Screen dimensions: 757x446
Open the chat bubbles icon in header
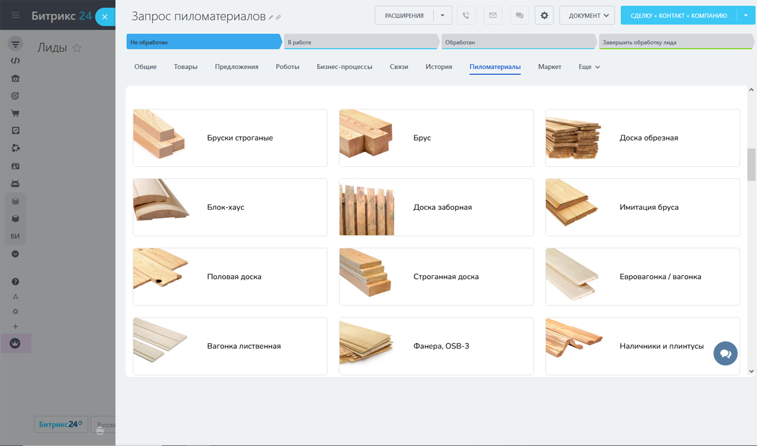519,16
